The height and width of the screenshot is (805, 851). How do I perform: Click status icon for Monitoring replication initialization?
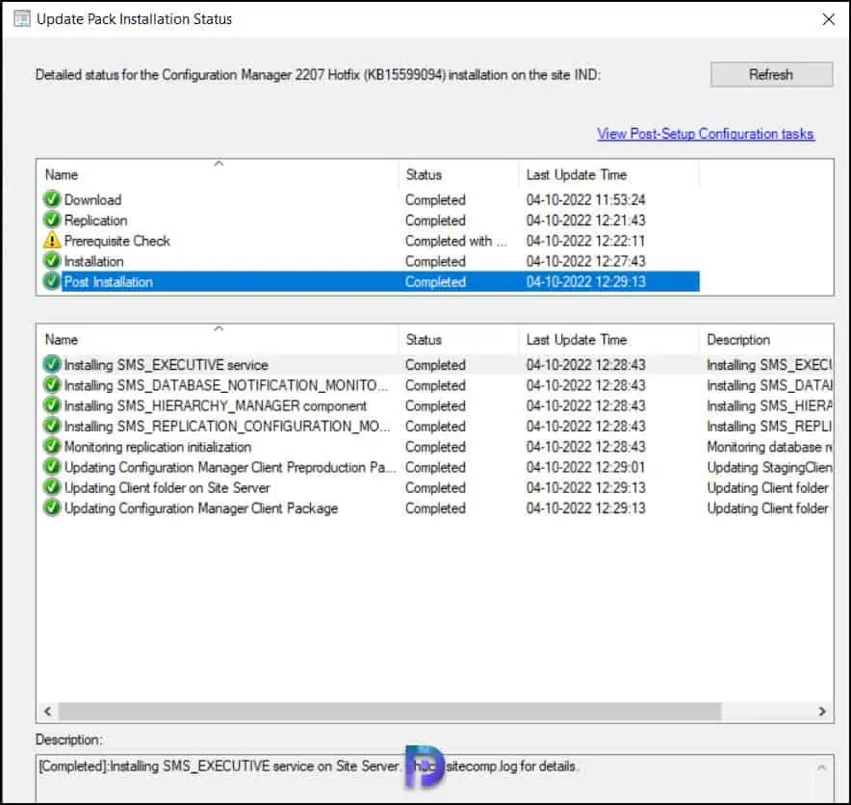[52, 446]
